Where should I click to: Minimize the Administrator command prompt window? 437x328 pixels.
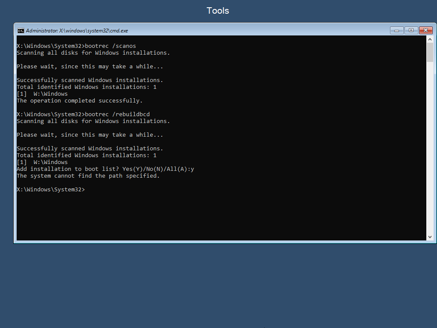click(396, 30)
